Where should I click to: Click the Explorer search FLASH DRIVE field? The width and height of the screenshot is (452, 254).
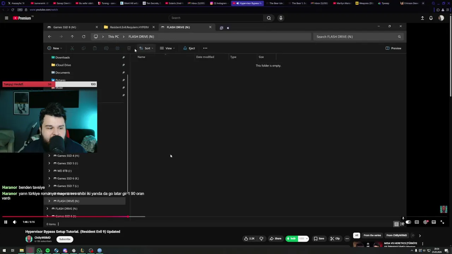(x=359, y=37)
